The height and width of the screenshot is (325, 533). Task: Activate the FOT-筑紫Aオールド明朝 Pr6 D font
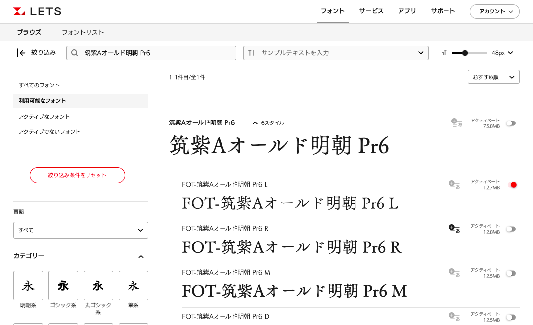[511, 317]
